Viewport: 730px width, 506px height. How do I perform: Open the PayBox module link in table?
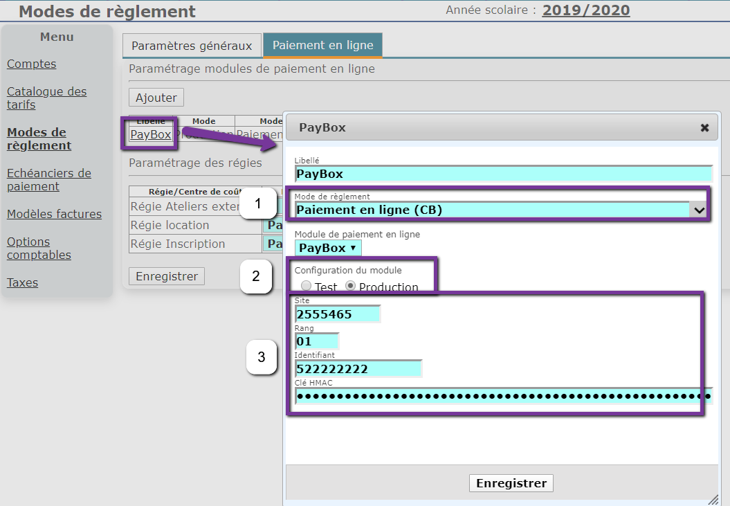(151, 135)
